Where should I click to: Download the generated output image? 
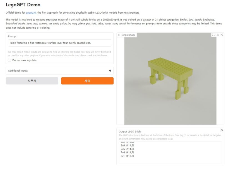pyautogui.click(x=218, y=35)
